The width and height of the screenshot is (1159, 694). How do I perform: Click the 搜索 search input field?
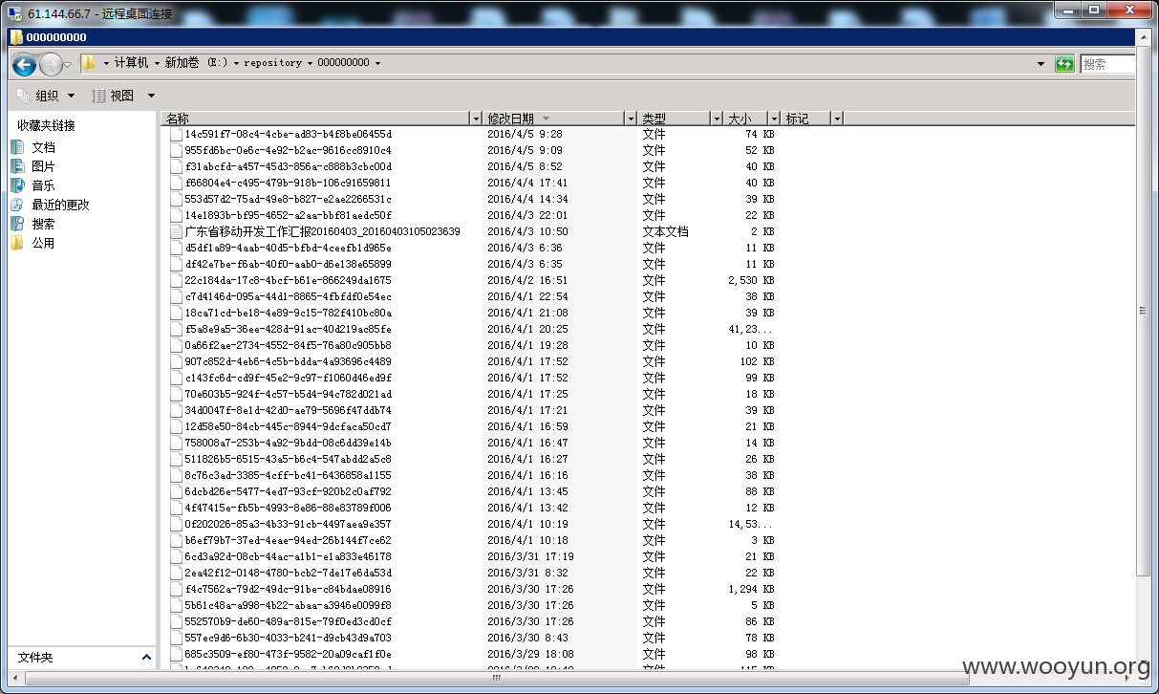click(x=1107, y=64)
